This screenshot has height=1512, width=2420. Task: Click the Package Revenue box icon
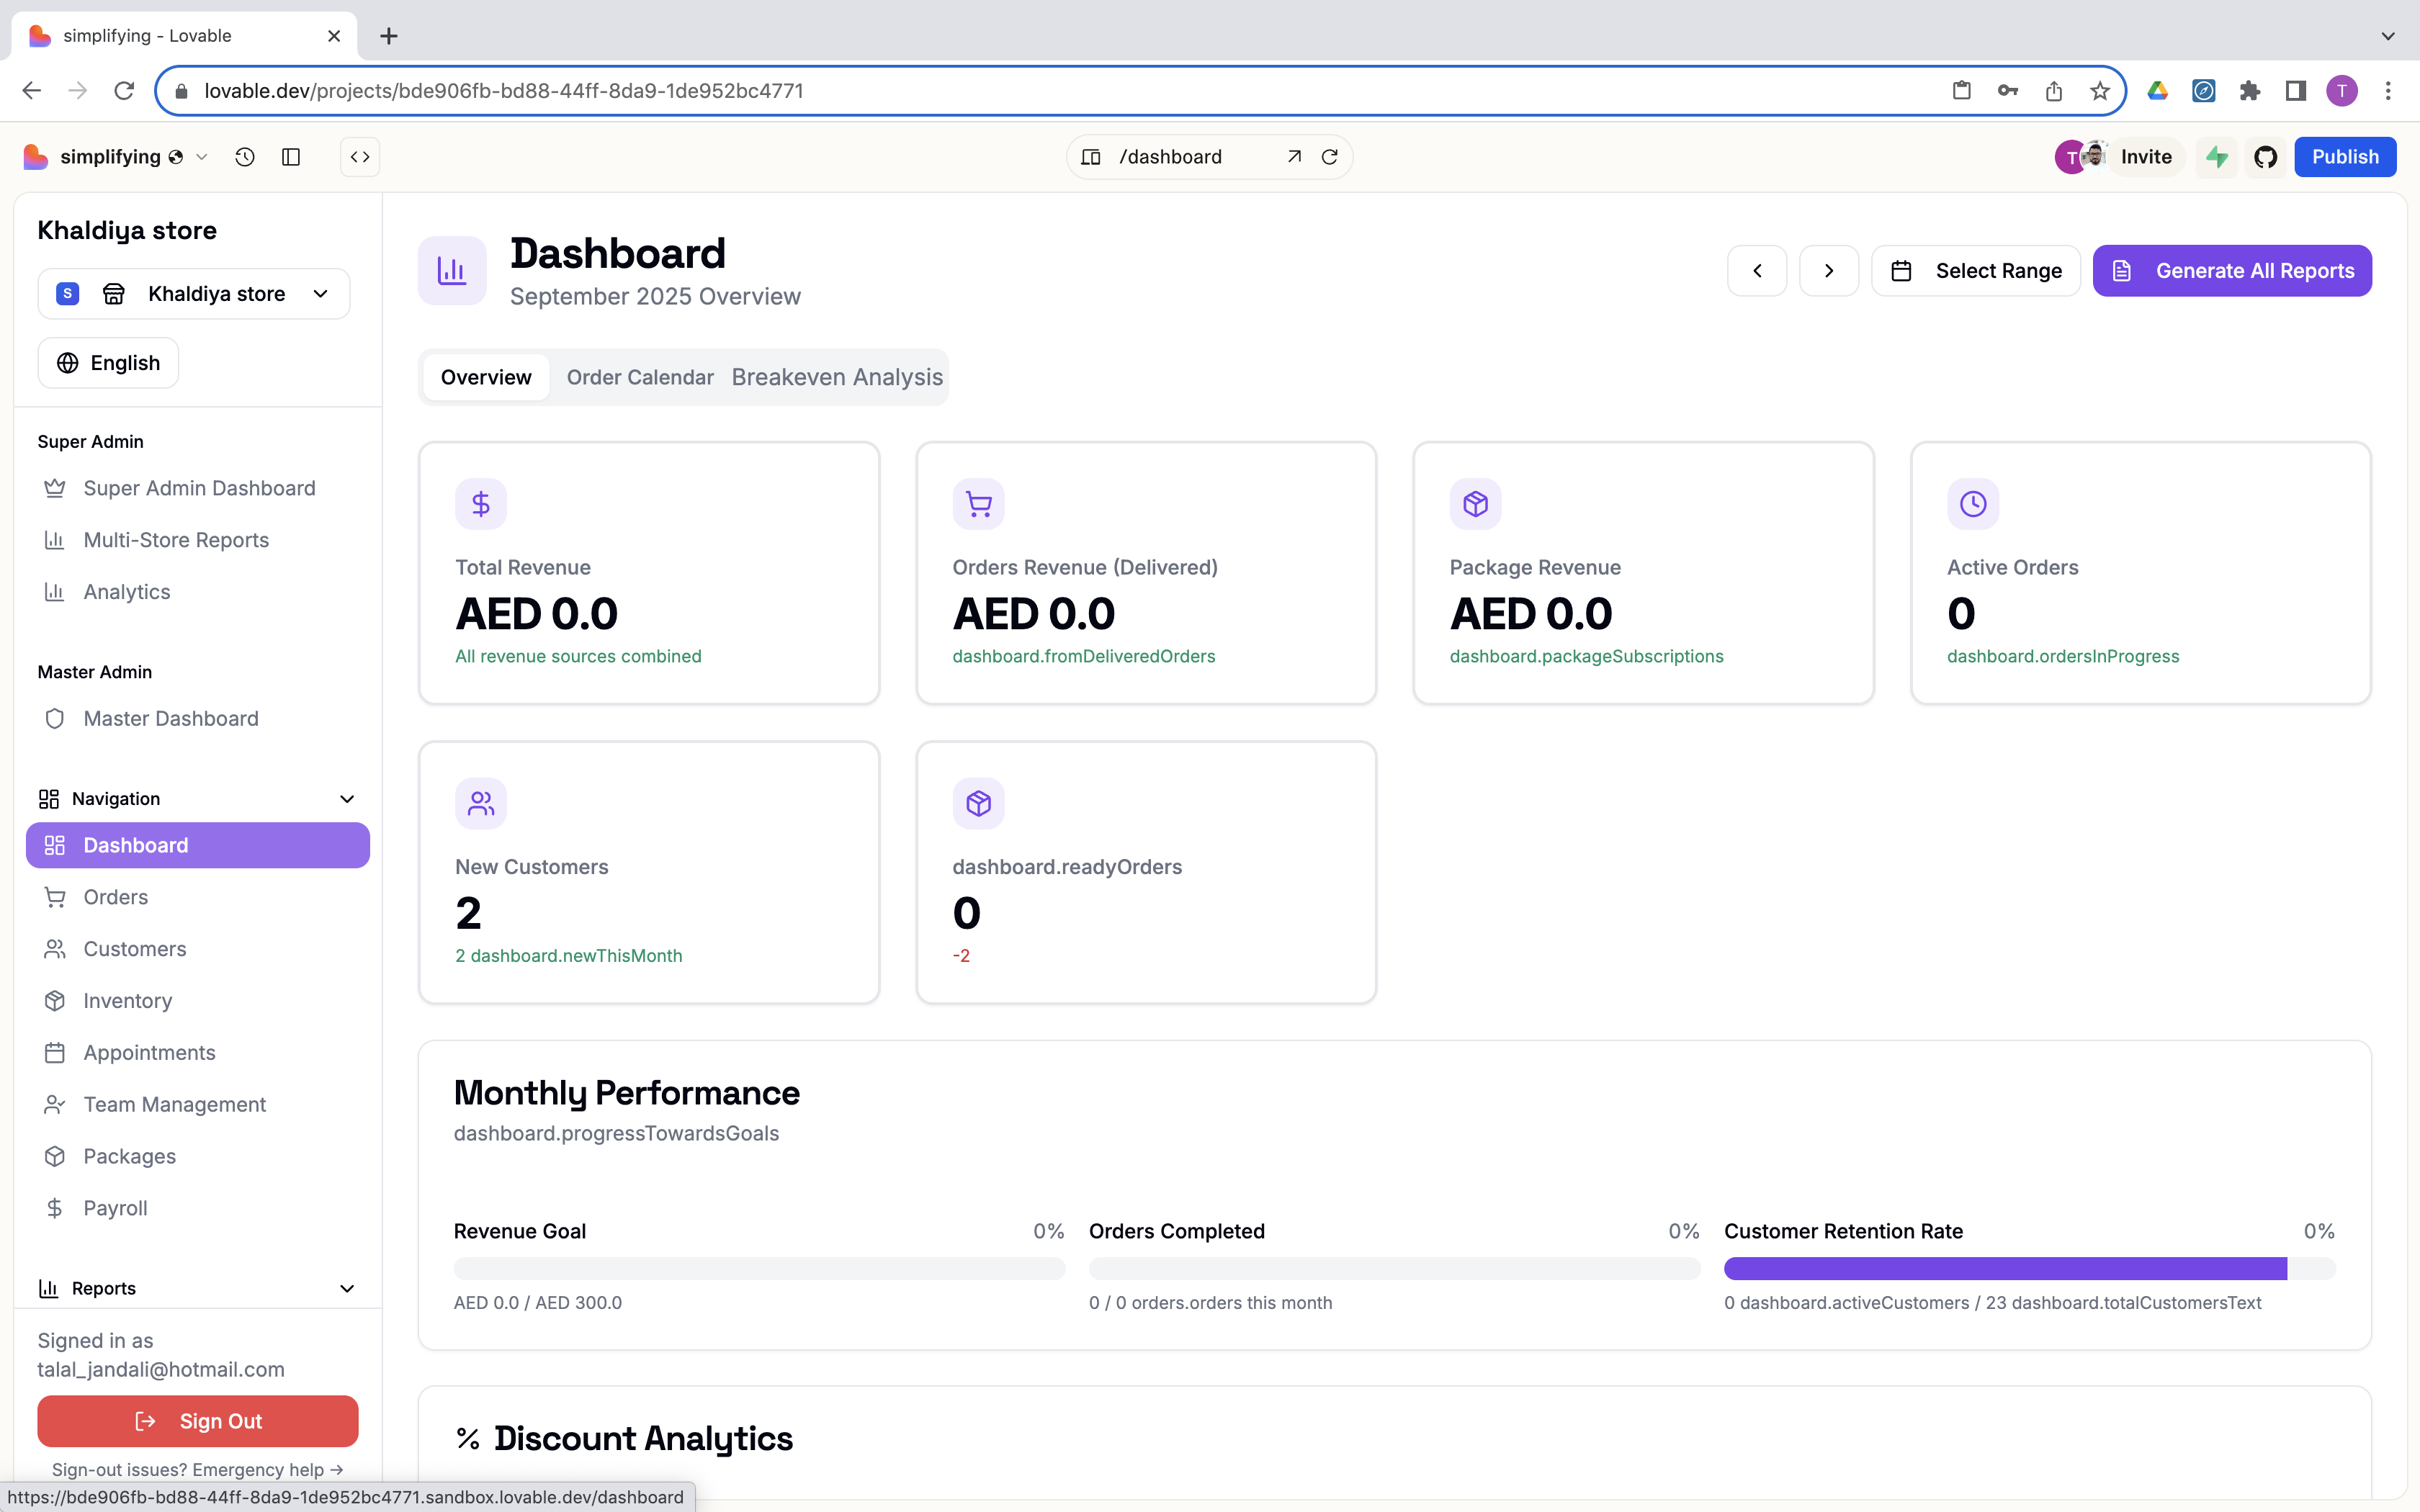tap(1475, 504)
